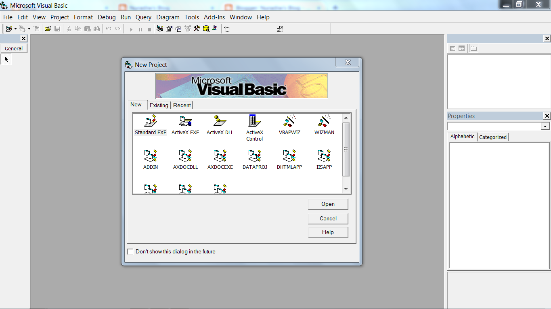This screenshot has width=551, height=309.
Task: Click the Help button in New Project
Action: [x=328, y=232]
